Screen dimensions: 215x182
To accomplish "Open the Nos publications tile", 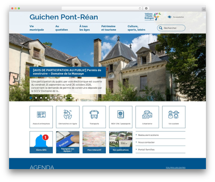I will click(121, 142).
